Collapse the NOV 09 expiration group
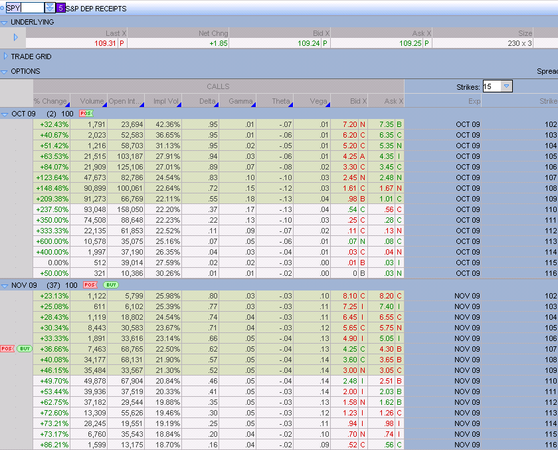Image resolution: width=558 pixels, height=450 pixels. click(5, 286)
